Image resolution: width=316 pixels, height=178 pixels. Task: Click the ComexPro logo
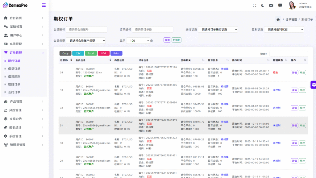click(x=15, y=5)
